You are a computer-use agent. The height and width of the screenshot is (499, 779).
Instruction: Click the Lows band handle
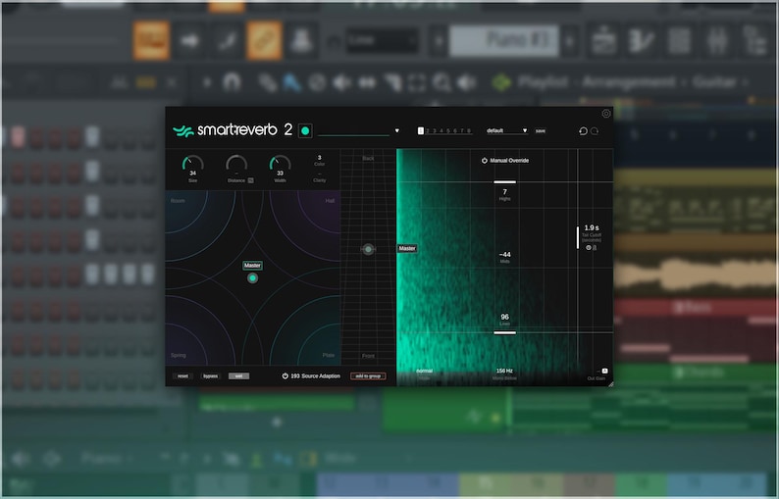pyautogui.click(x=504, y=332)
